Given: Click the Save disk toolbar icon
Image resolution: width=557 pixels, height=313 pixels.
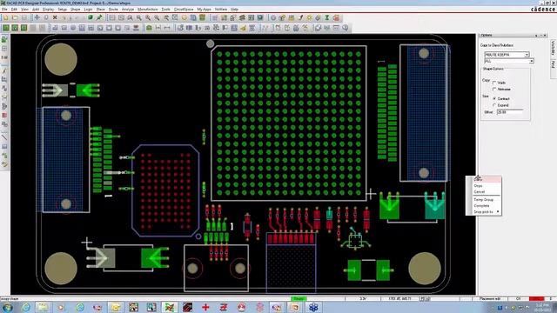Looking at the screenshot, I should [x=24, y=17].
